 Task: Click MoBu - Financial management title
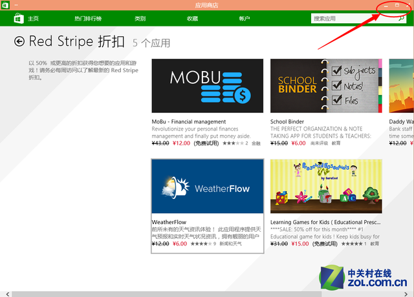click(x=188, y=122)
